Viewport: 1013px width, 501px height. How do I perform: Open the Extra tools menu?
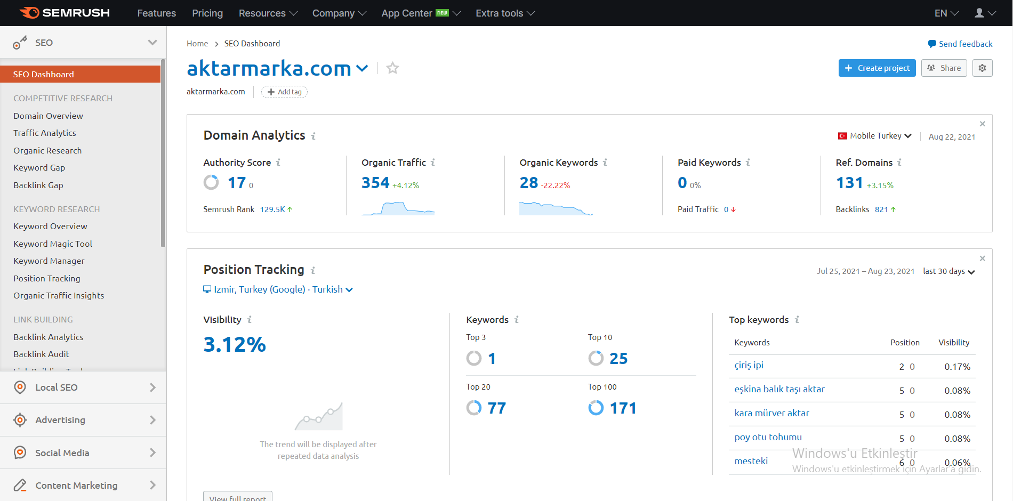[x=505, y=13]
